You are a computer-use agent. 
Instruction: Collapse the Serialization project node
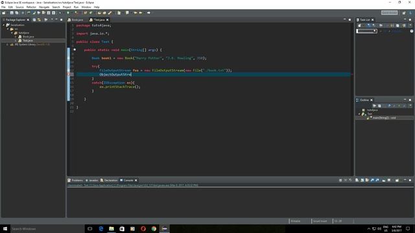[x=4, y=25]
